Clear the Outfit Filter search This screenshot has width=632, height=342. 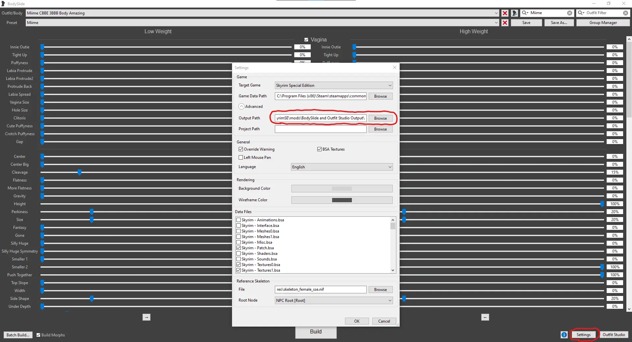[625, 13]
